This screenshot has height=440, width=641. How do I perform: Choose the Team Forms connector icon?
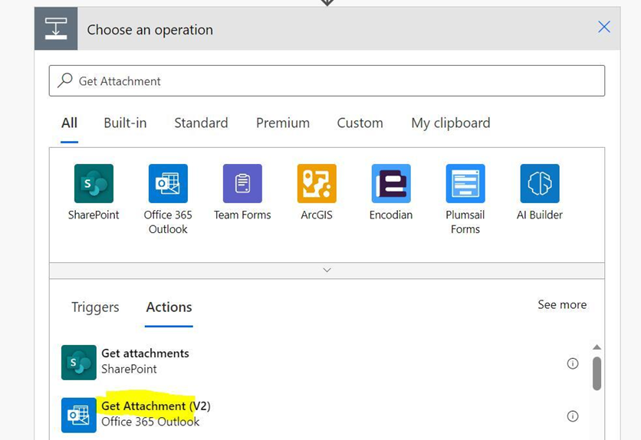pyautogui.click(x=242, y=183)
